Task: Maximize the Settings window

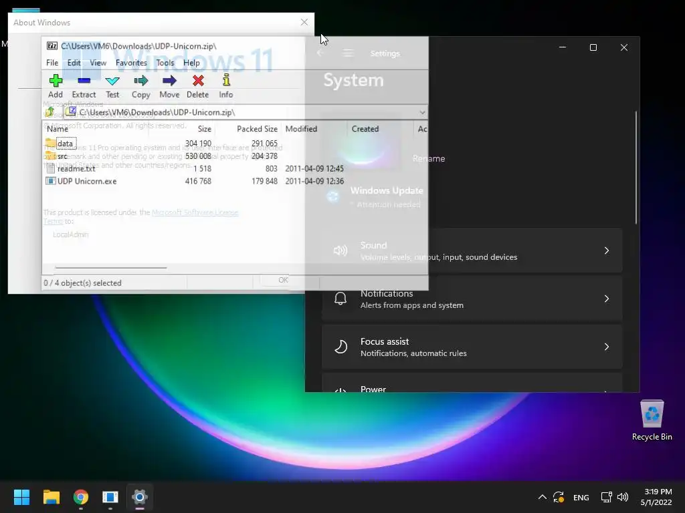Action: tap(593, 47)
